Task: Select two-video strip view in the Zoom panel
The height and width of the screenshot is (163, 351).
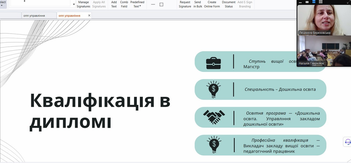Action: tap(314, 2)
